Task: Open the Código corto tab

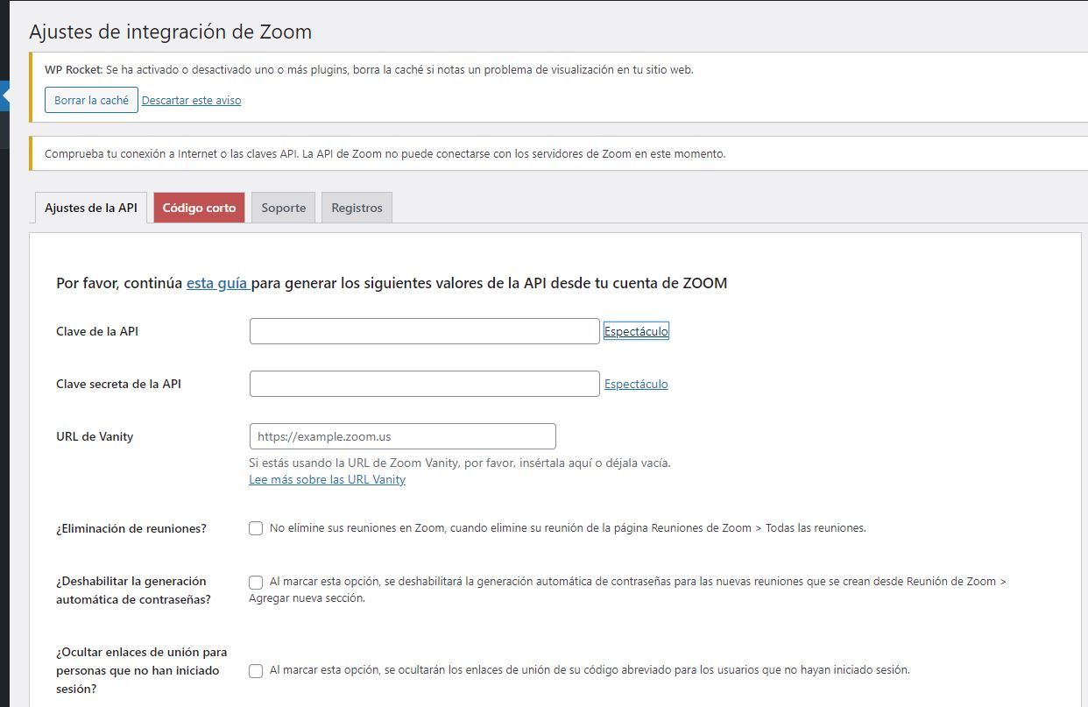Action: [x=199, y=208]
